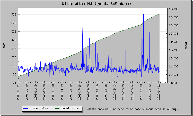Click the x-axis date '2009-04-09'

[x=62, y=92]
